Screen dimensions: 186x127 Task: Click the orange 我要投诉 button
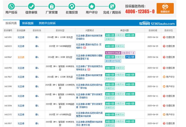point(165,8)
